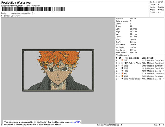Pick the 3250 peach color swatch

point(122,60)
